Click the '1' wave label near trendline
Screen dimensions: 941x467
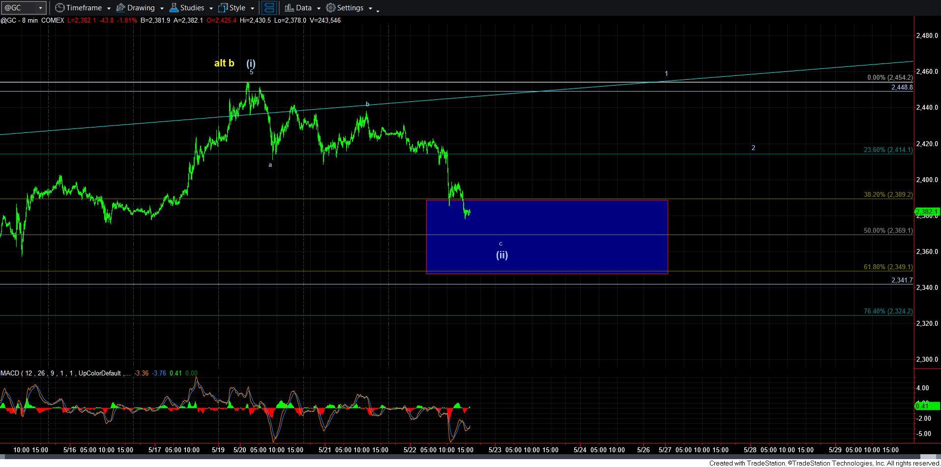click(x=666, y=74)
